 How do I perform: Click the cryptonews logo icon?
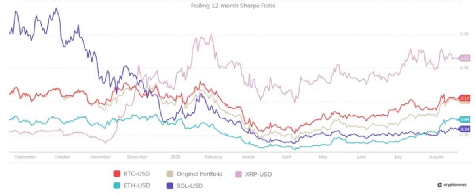click(439, 185)
